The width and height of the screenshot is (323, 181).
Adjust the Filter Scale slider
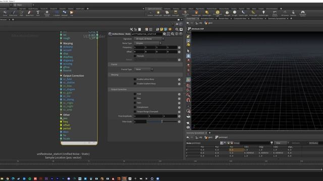pyautogui.click(x=162, y=122)
